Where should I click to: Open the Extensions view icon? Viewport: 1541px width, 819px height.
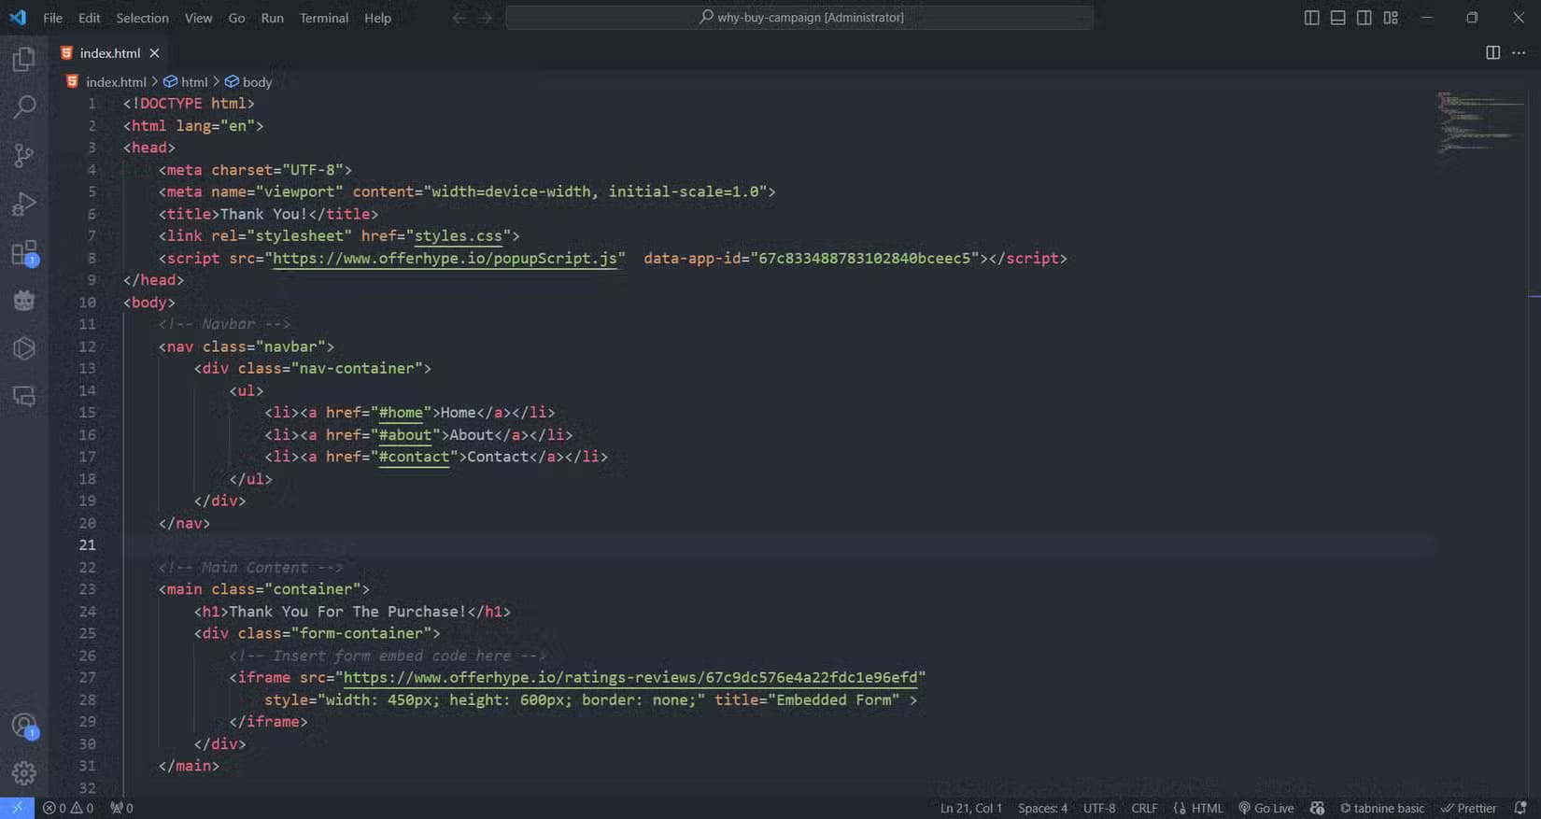point(24,253)
